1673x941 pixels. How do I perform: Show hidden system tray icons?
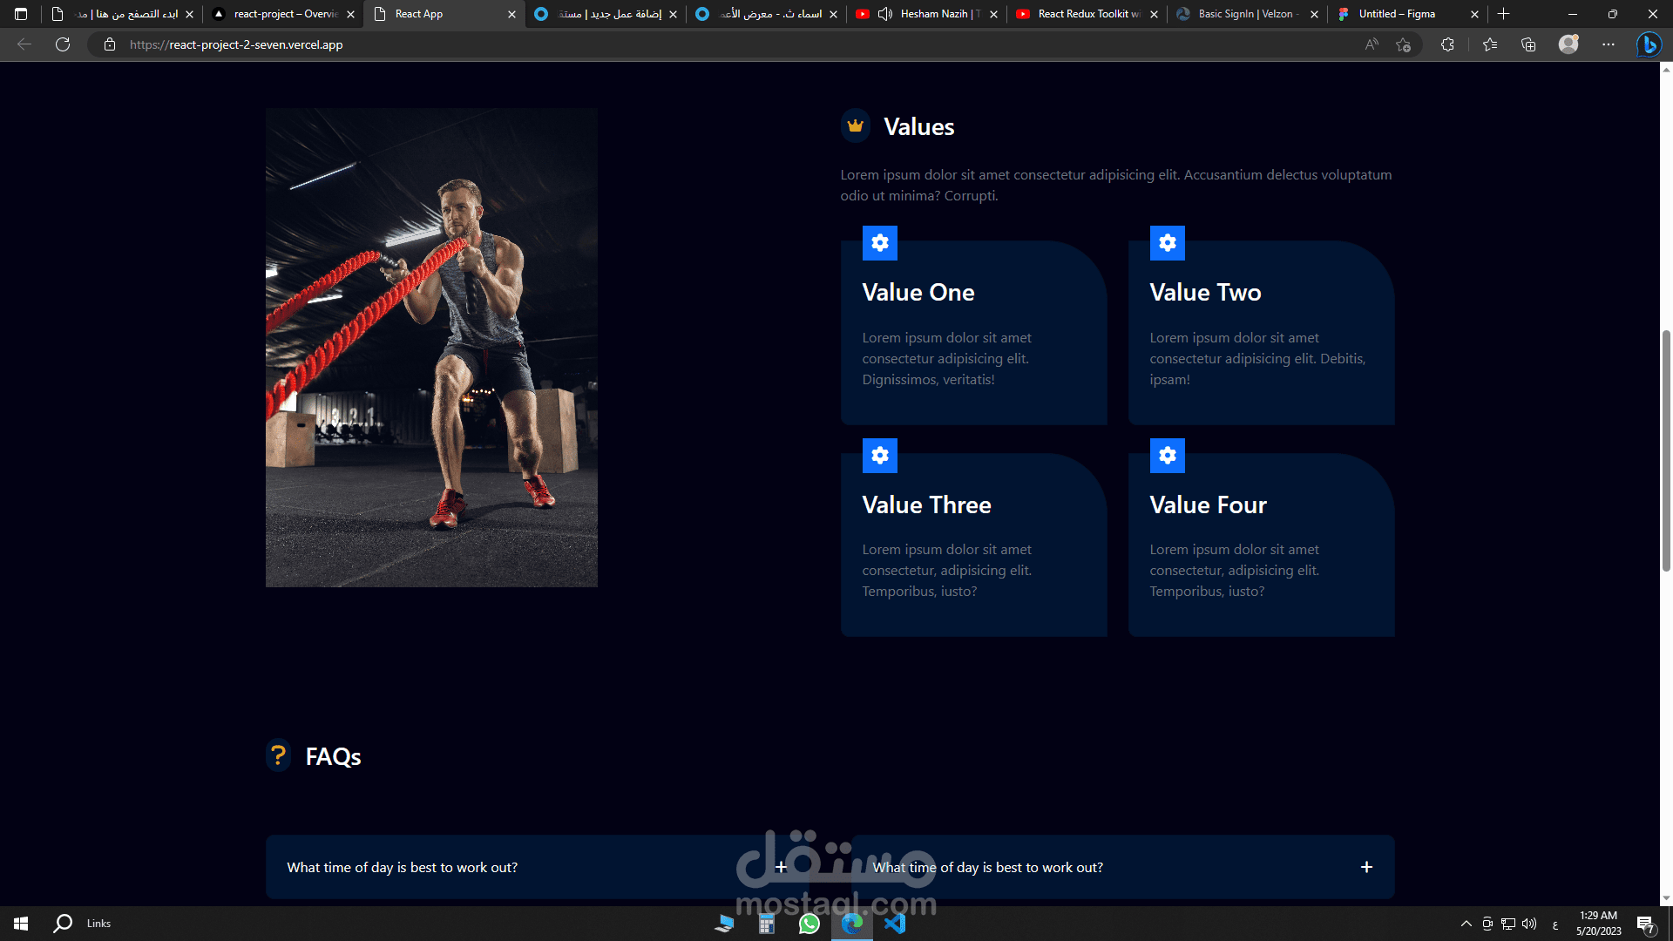tap(1466, 924)
